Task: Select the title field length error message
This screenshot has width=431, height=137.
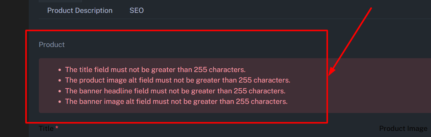Action: tap(155, 70)
